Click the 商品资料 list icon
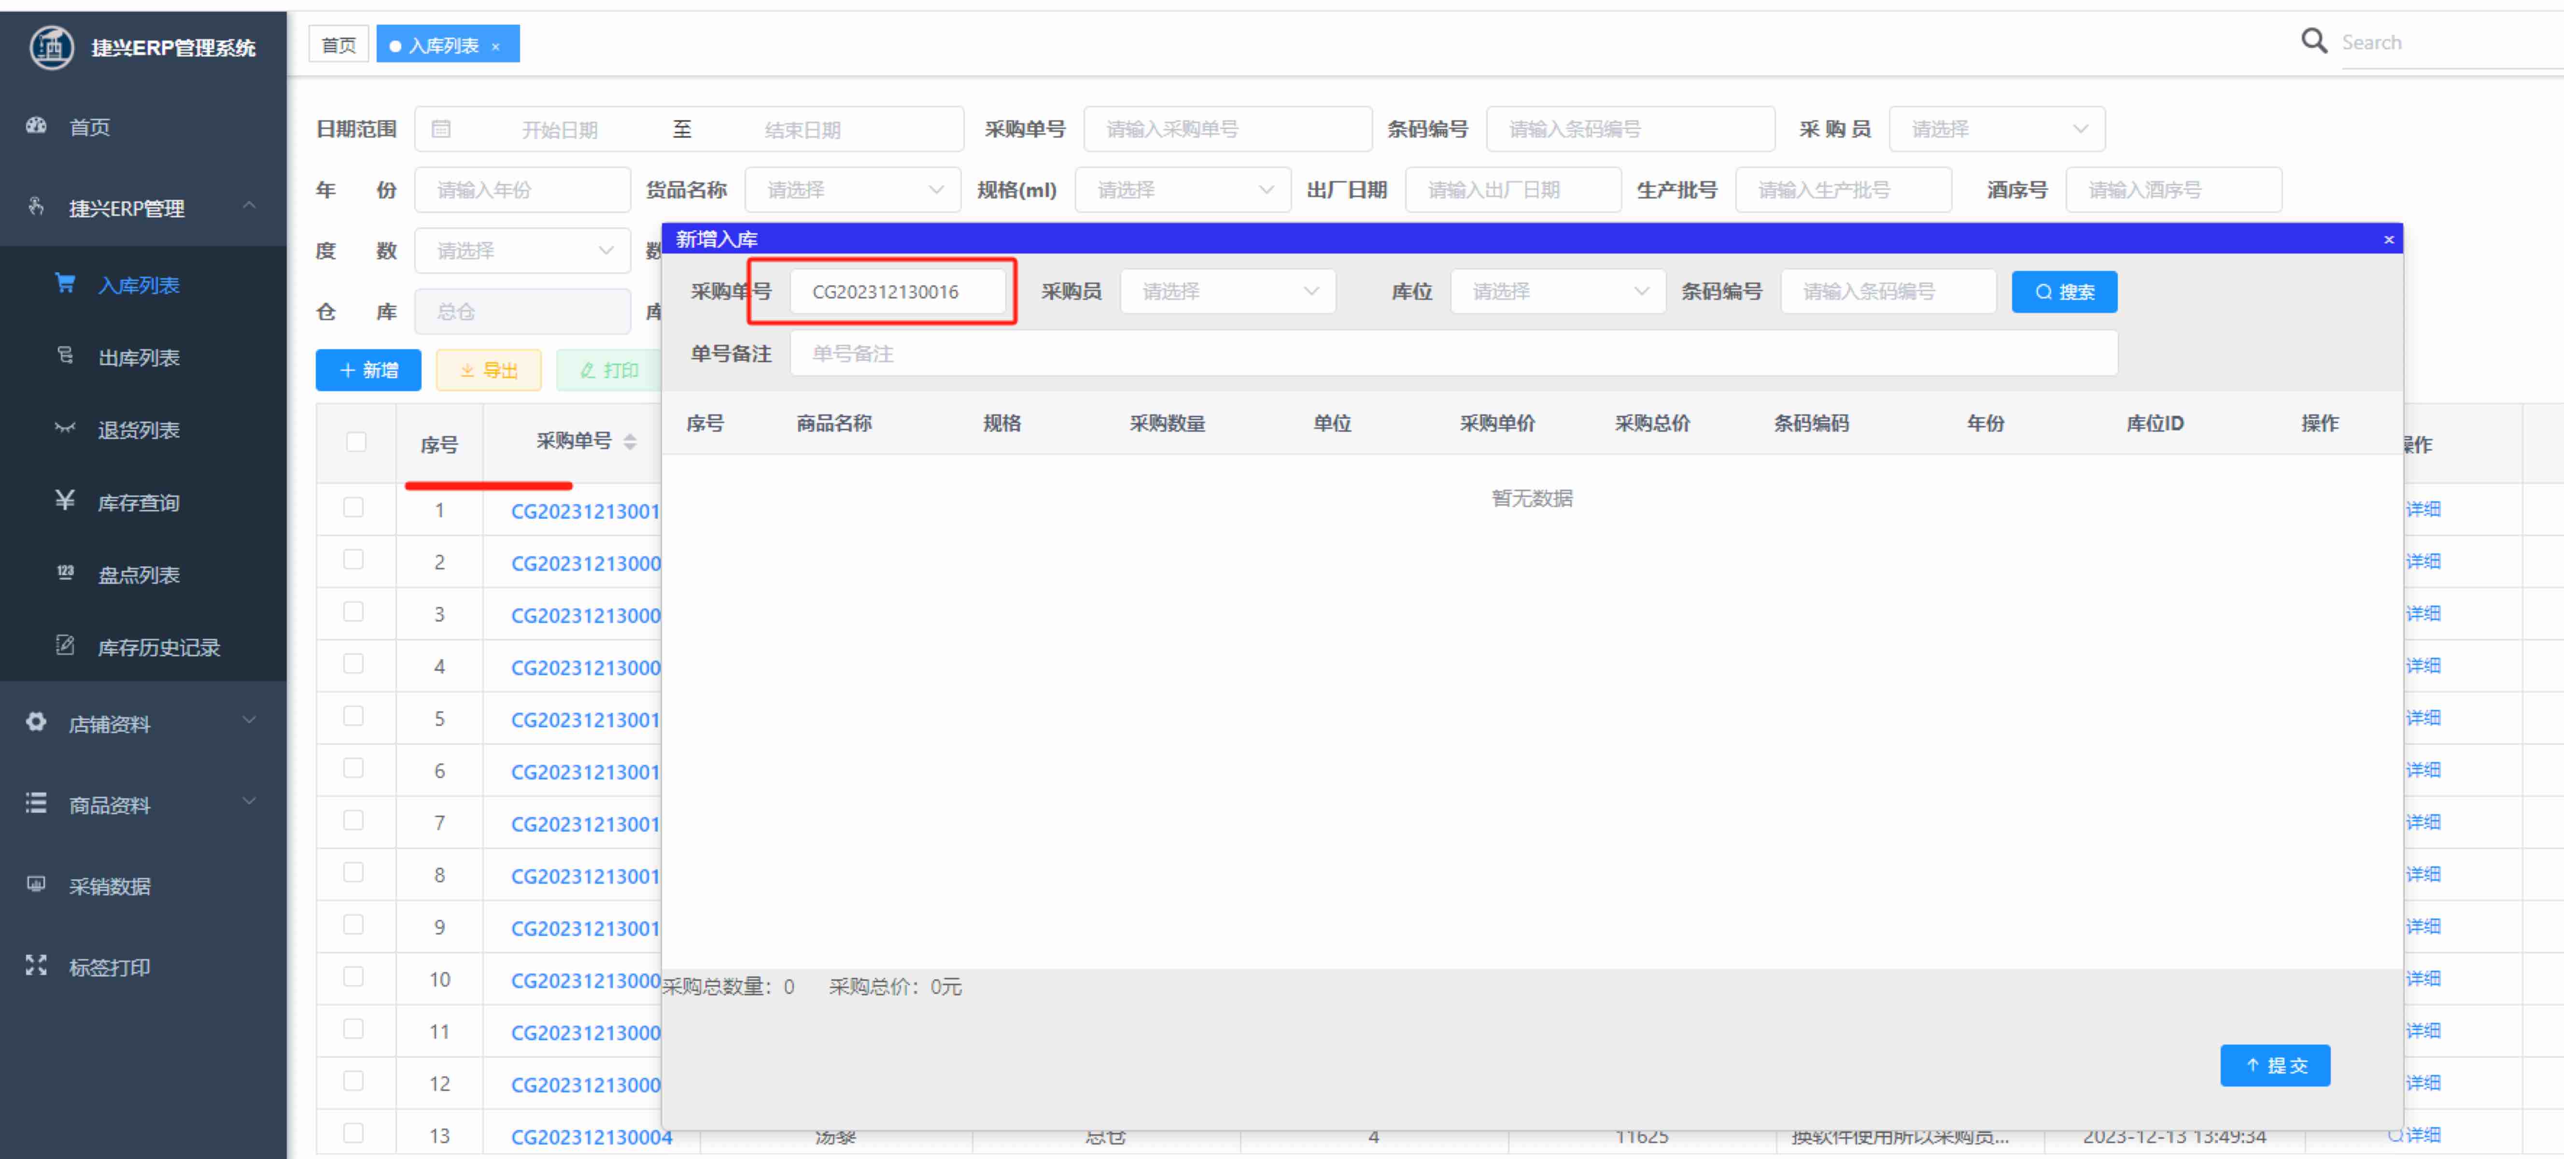Screen dimensions: 2564x1159 [x=37, y=803]
